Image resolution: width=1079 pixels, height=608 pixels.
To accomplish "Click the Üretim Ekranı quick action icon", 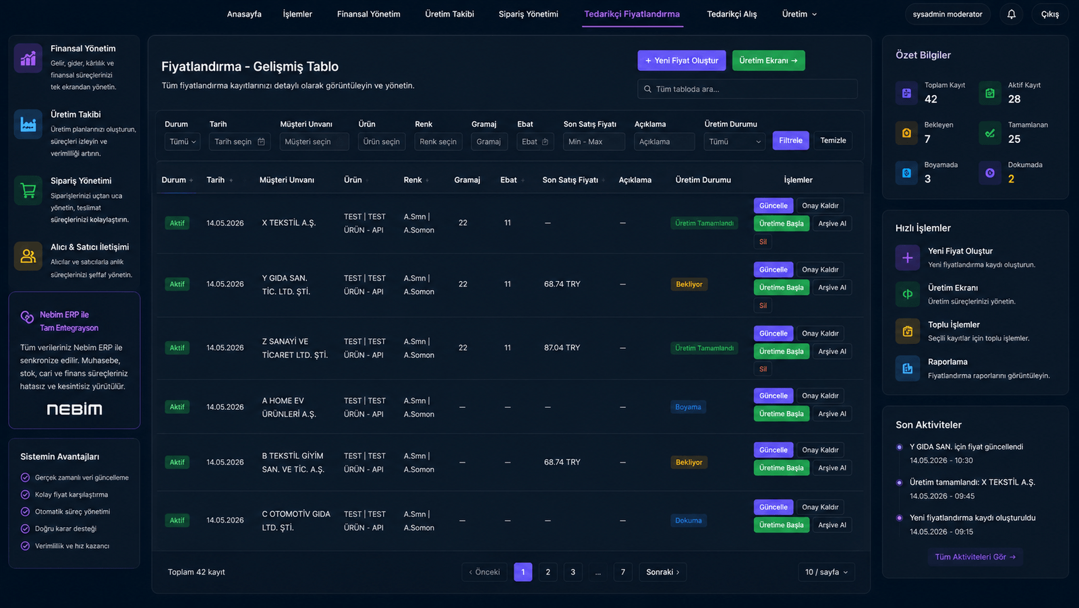I will 908,294.
